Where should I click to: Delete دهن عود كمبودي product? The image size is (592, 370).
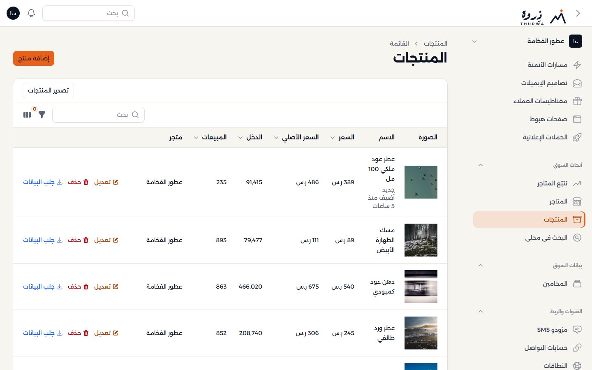[78, 287]
